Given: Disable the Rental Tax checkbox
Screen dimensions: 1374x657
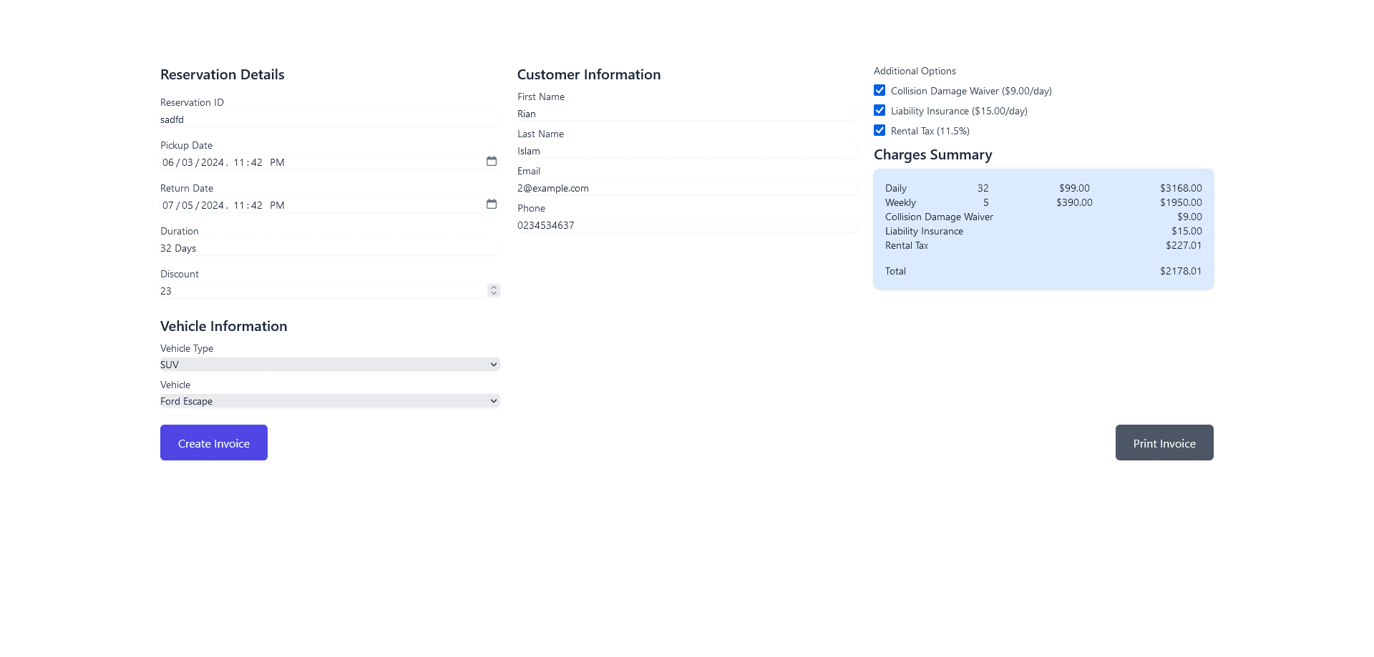Looking at the screenshot, I should click(880, 130).
